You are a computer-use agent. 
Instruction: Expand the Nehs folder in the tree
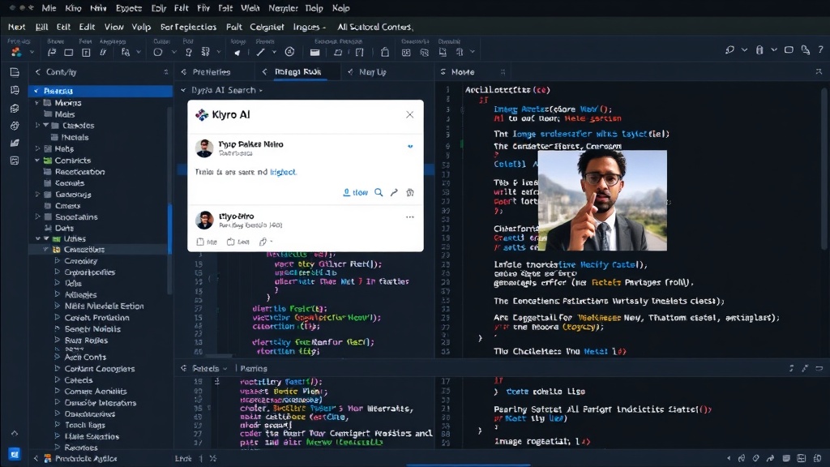tap(37, 149)
